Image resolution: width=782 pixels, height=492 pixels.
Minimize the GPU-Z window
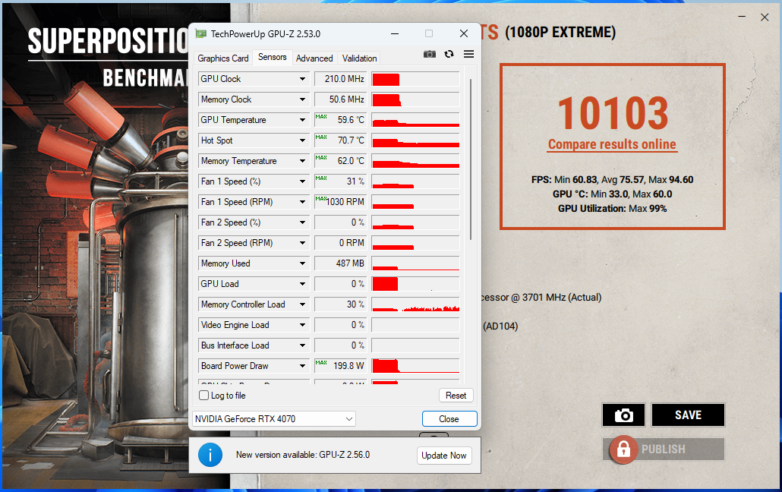(x=395, y=34)
